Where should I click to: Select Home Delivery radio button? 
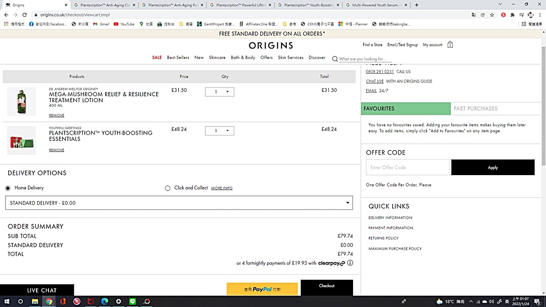coord(8,188)
